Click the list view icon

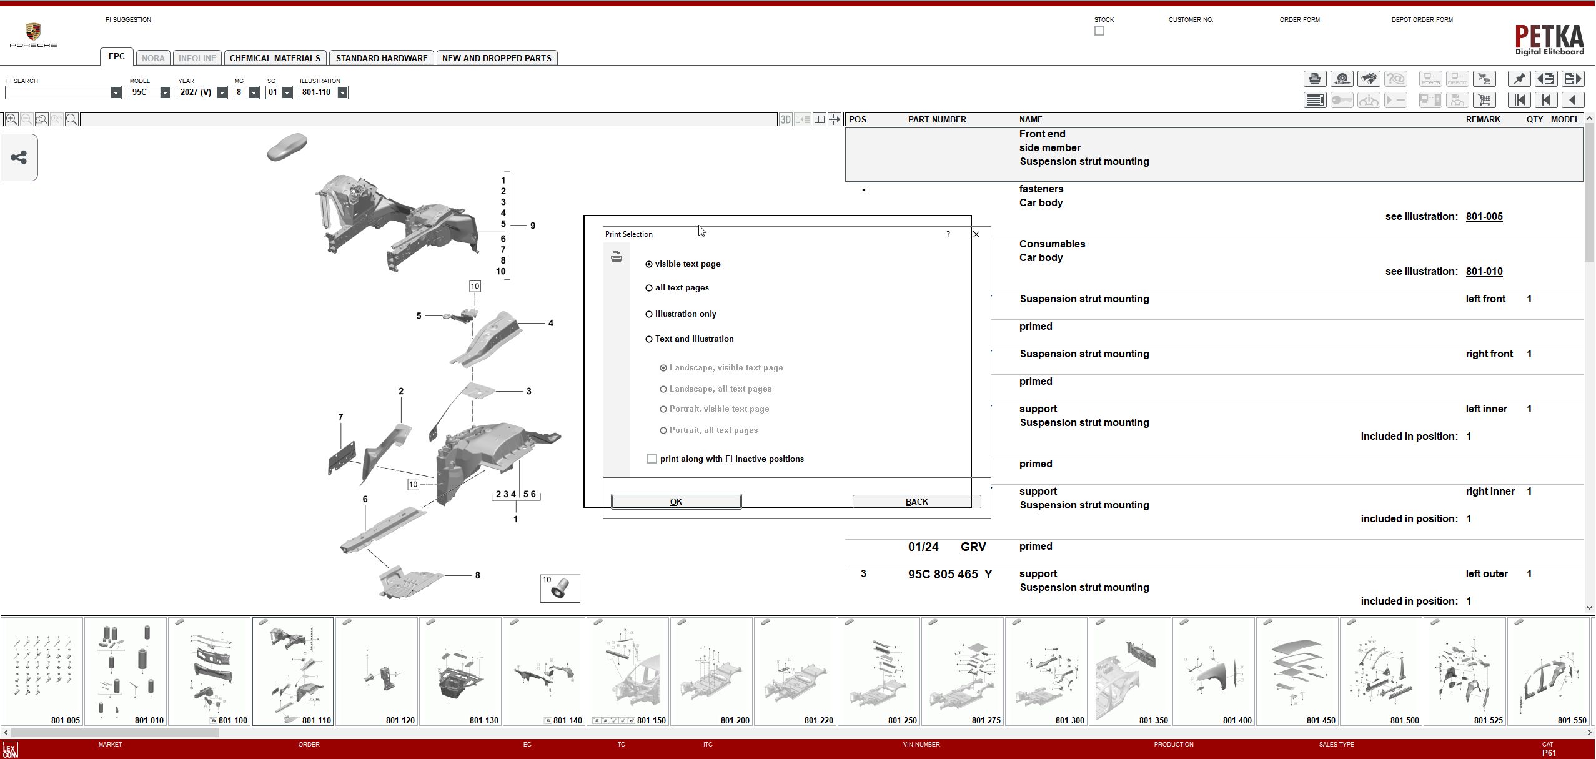[x=1314, y=100]
